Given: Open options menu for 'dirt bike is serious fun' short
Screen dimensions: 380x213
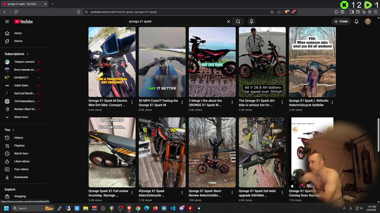Looking at the screenshot, I should [282, 102].
